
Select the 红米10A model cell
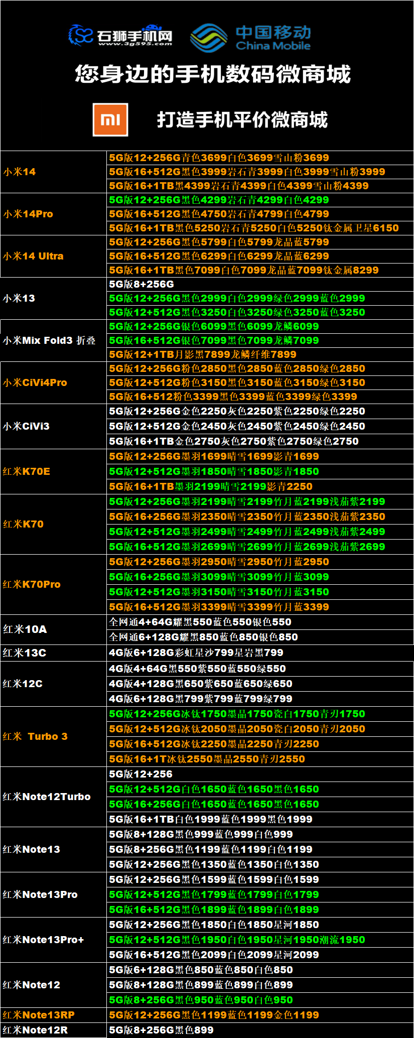54,629
